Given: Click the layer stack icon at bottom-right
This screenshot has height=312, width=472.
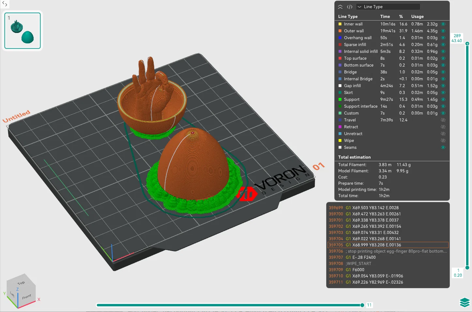Looking at the screenshot, I should pyautogui.click(x=464, y=303).
